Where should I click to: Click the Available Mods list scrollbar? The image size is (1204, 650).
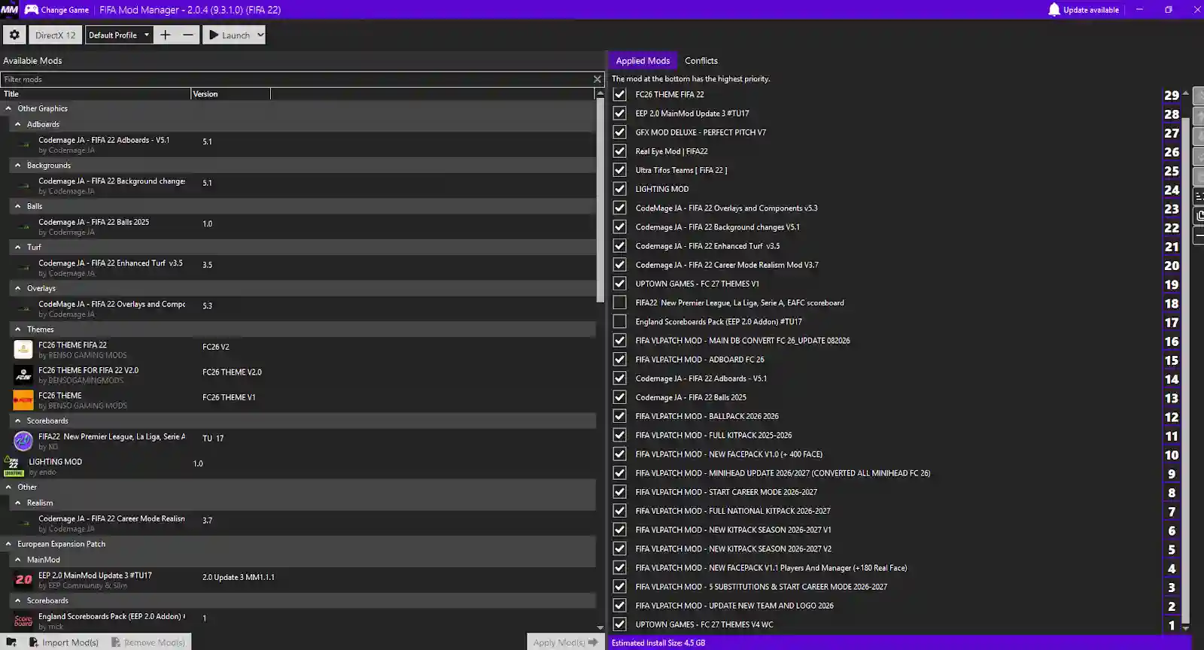600,199
